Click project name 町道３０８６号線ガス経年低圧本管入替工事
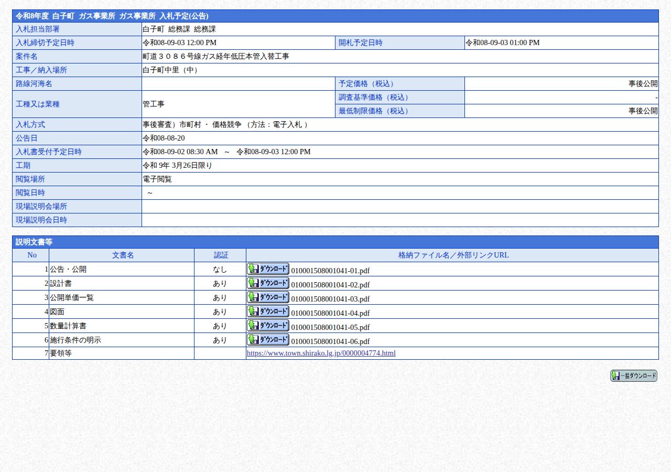 [x=216, y=56]
